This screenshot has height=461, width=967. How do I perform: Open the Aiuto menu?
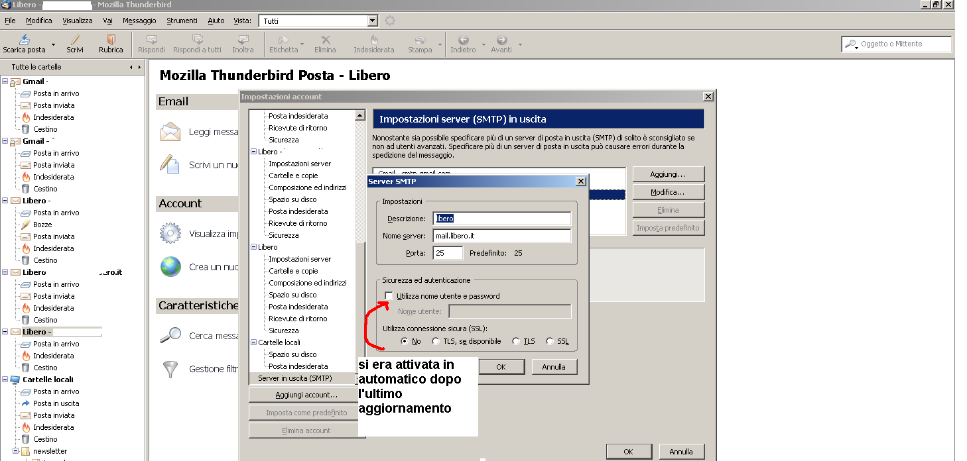[x=216, y=21]
